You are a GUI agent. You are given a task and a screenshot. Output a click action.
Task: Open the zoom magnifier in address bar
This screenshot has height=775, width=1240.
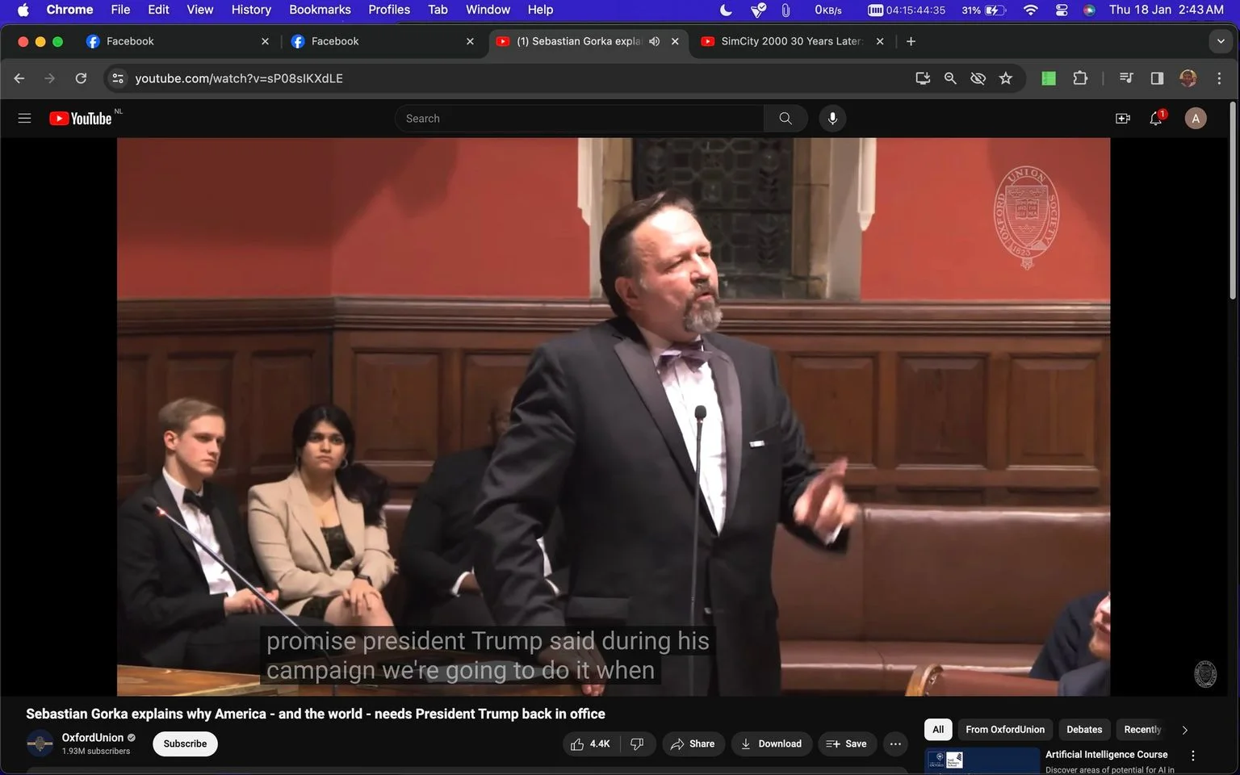pos(950,78)
